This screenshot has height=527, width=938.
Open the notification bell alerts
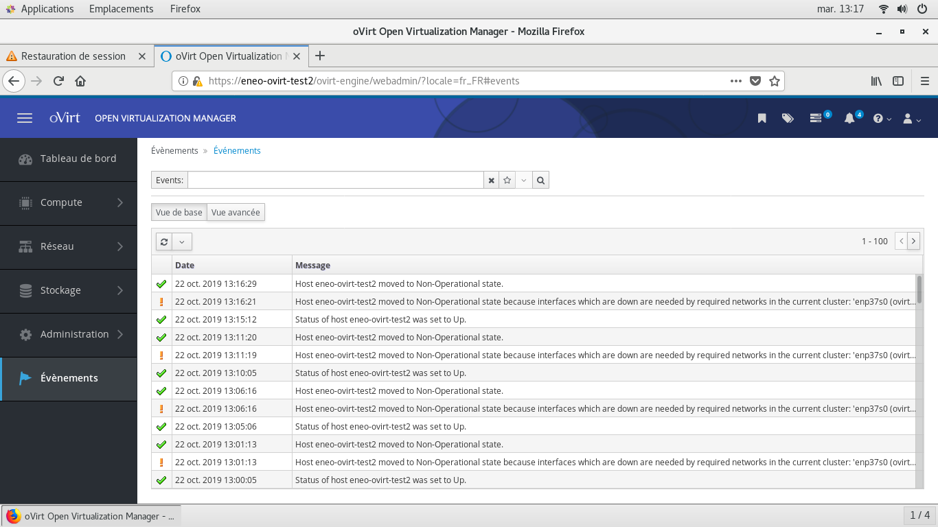click(849, 118)
